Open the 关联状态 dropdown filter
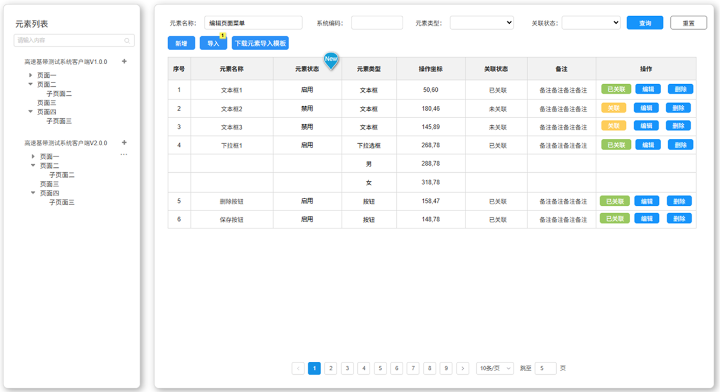Viewport: 720px width, 392px height. [x=591, y=23]
